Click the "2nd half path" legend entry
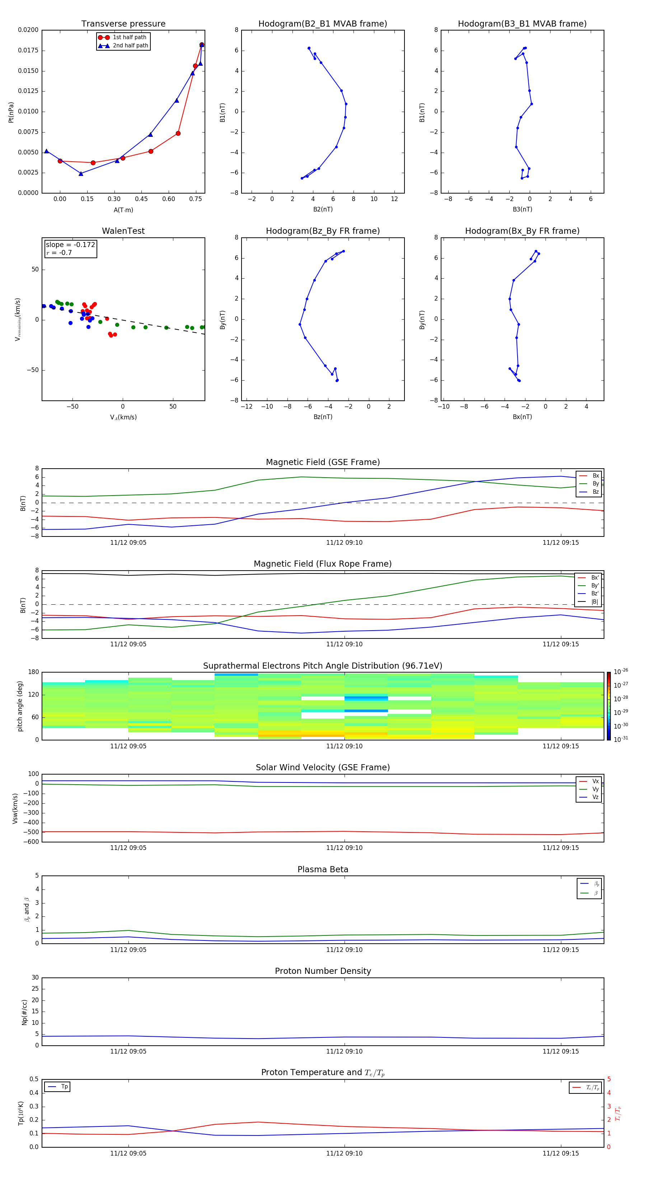This screenshot has height=1185, width=646. tap(123, 46)
